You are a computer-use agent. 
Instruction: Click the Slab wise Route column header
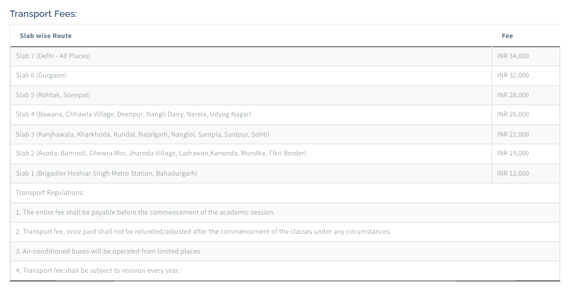[x=46, y=36]
